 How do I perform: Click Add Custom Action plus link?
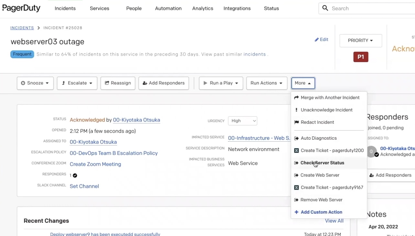(x=321, y=212)
